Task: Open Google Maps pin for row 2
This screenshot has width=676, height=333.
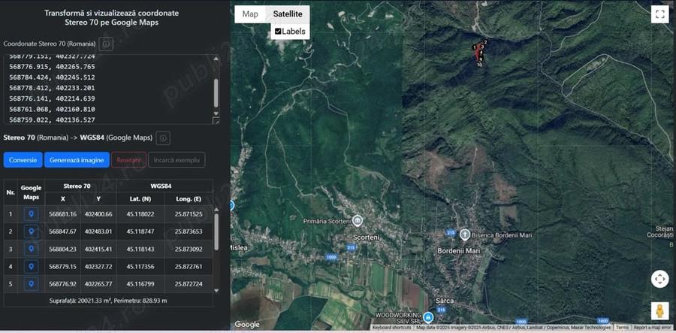Action: click(x=31, y=232)
